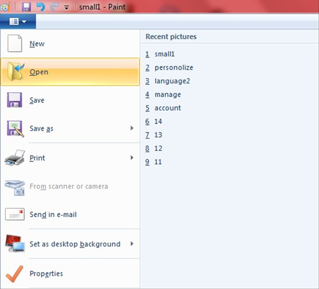Open the Customize Quick Access Toolbar dropdown
The height and width of the screenshot is (289, 319).
point(67,8)
